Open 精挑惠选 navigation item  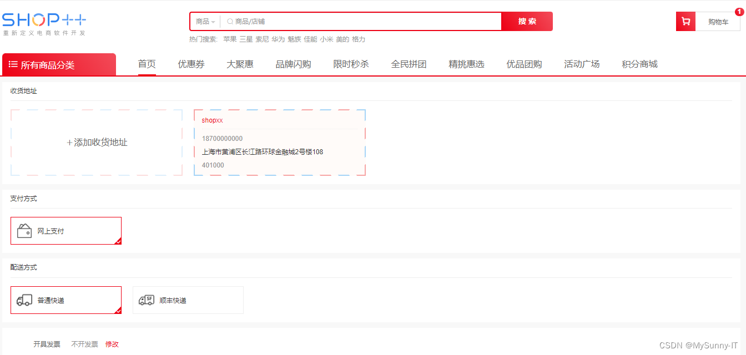click(x=467, y=64)
